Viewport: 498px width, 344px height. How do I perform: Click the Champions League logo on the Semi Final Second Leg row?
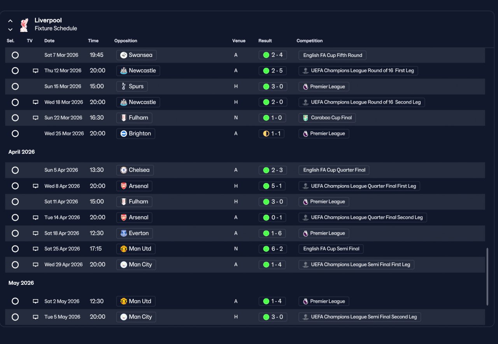pyautogui.click(x=306, y=317)
